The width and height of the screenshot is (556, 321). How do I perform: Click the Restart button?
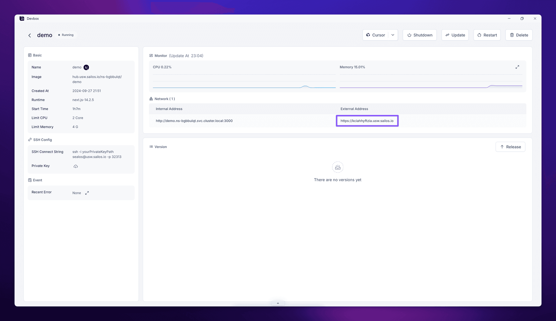tap(487, 35)
